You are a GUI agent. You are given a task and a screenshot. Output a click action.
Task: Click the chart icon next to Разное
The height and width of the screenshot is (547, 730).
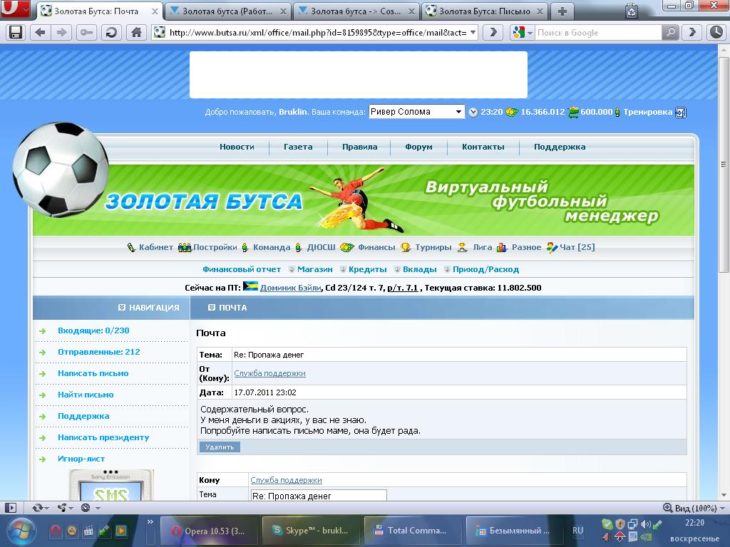coord(502,247)
